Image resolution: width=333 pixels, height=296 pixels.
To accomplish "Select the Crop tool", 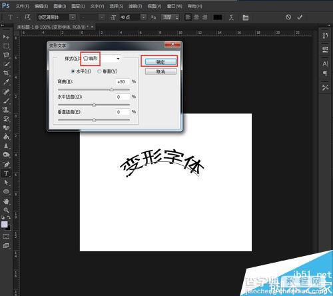I will click(6, 73).
